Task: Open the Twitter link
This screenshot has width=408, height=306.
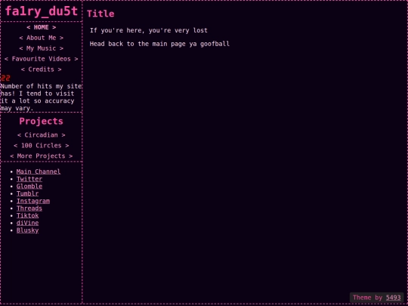Action: coord(29,179)
